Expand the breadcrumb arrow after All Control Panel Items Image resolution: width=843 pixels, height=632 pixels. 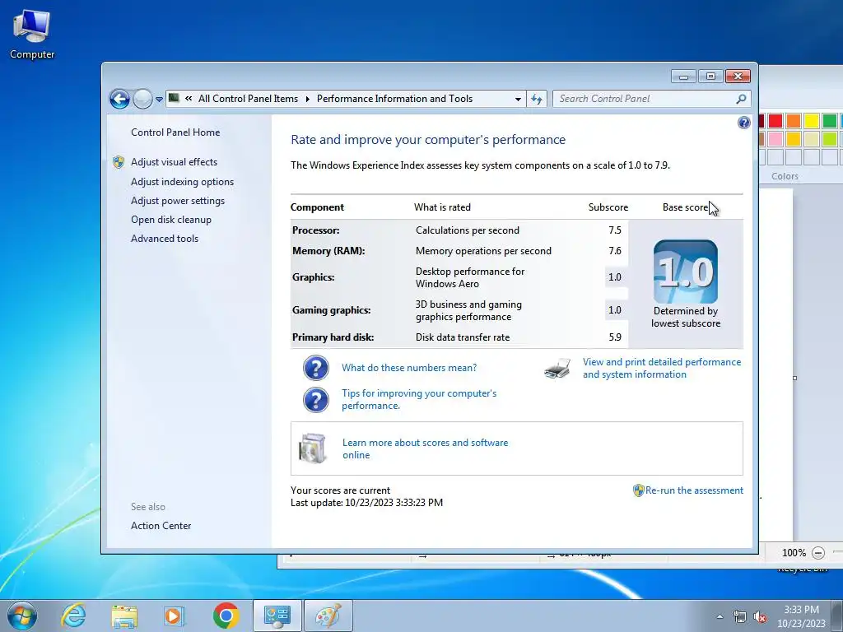[308, 99]
